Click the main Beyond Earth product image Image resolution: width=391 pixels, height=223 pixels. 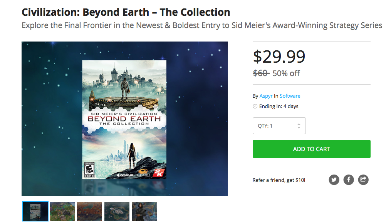pos(124,119)
